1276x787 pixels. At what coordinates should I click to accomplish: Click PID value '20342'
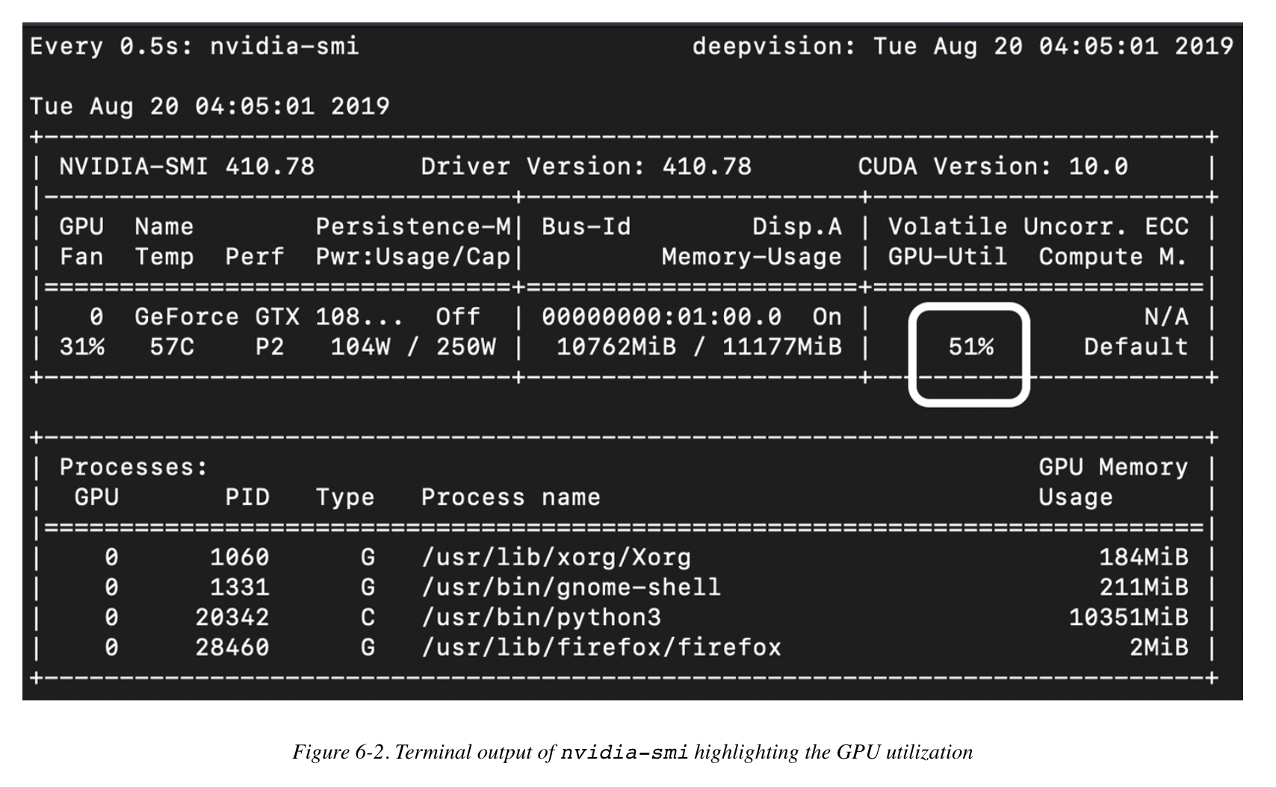232,617
